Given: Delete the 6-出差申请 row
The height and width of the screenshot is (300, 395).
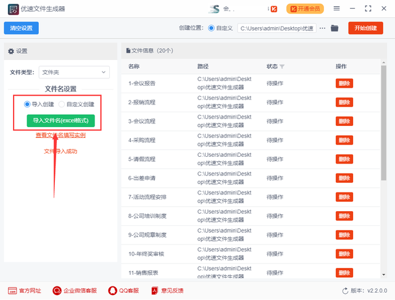Looking at the screenshot, I should [x=344, y=178].
